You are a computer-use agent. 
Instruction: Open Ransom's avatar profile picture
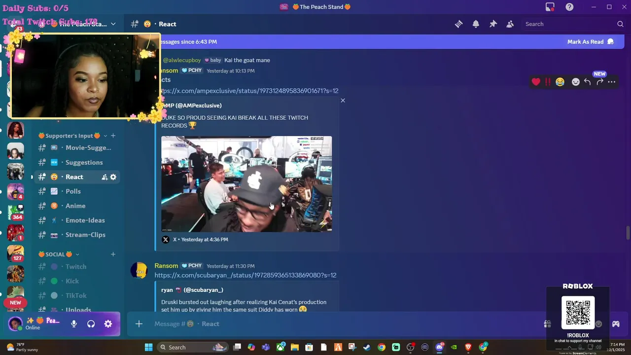[x=140, y=271]
